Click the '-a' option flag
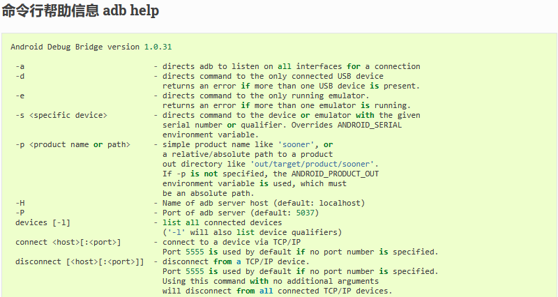 pyautogui.click(x=20, y=66)
